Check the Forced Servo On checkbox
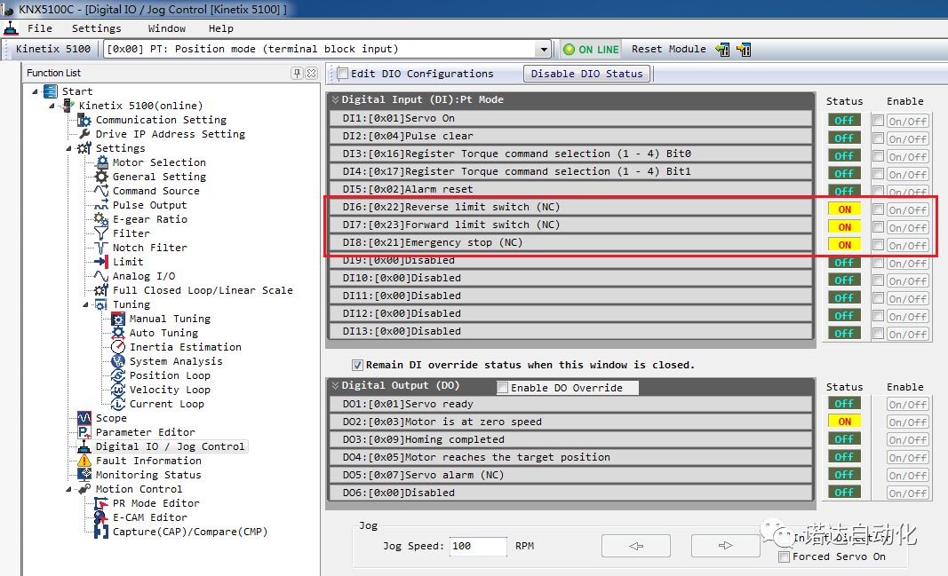The image size is (948, 576). 785,556
